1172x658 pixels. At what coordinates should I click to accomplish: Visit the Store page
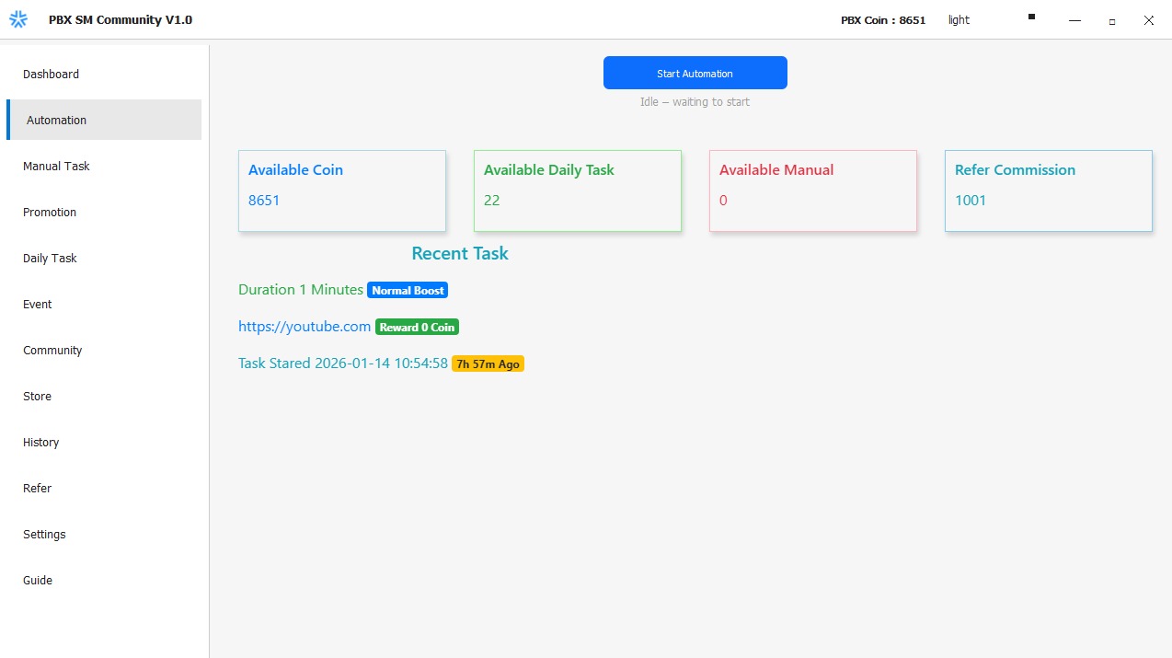tap(37, 396)
